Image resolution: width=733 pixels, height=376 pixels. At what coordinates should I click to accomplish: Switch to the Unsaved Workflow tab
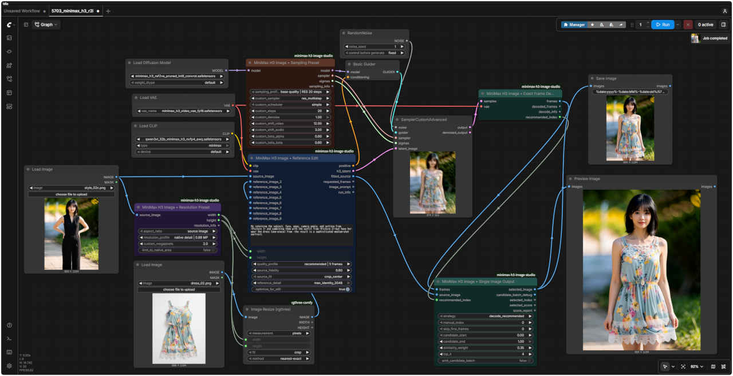[22, 11]
